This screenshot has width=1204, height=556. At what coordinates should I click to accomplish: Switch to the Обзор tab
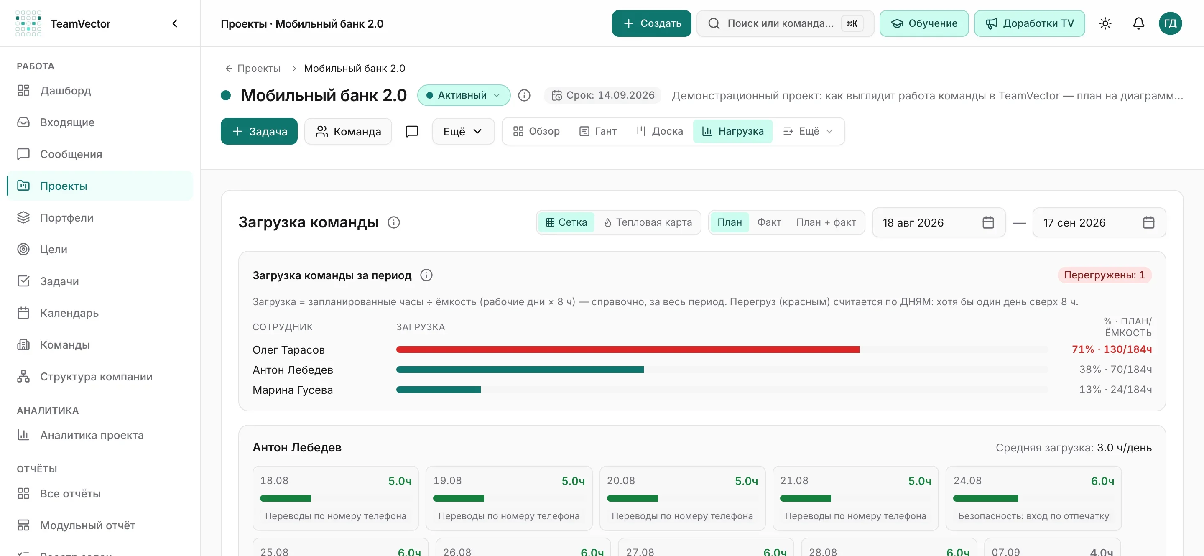pos(536,131)
